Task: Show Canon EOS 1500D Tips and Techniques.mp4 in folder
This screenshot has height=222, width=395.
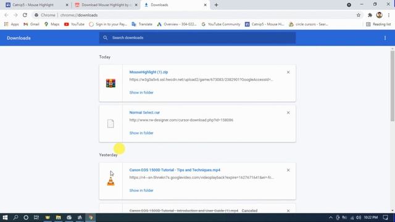Action: coord(141,191)
